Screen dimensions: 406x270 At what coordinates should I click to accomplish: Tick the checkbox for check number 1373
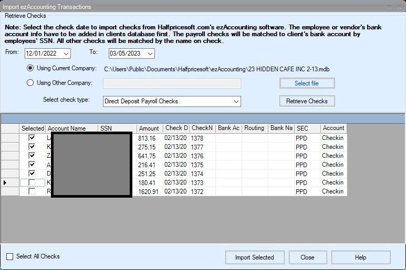click(x=32, y=182)
